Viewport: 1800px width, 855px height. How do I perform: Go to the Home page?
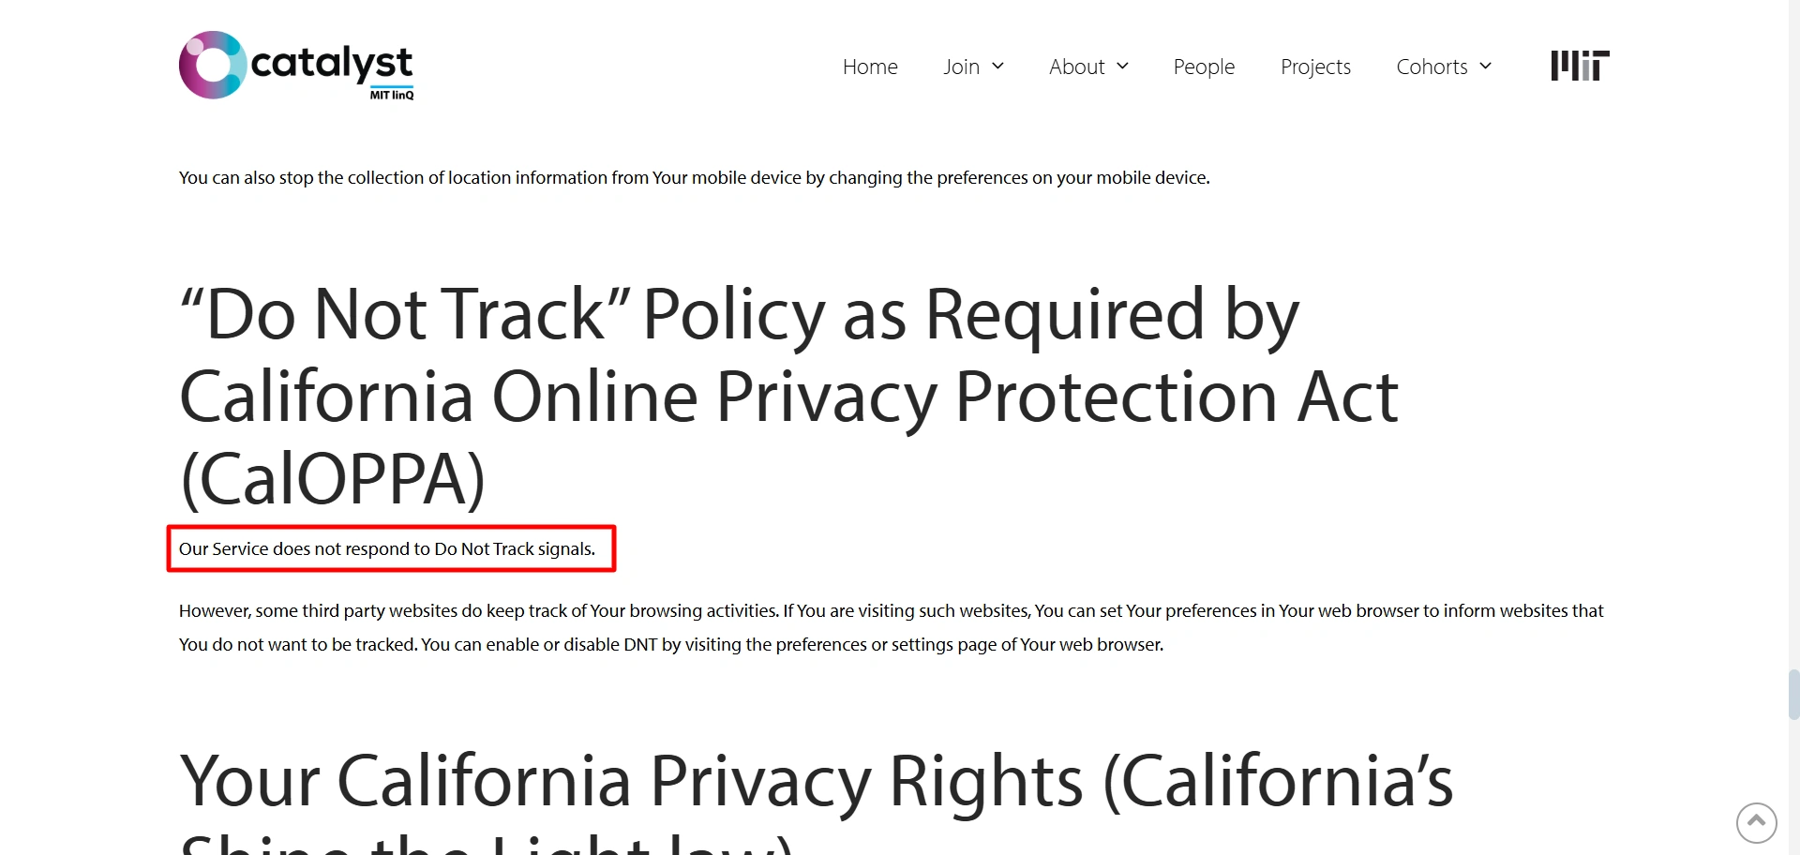(870, 67)
